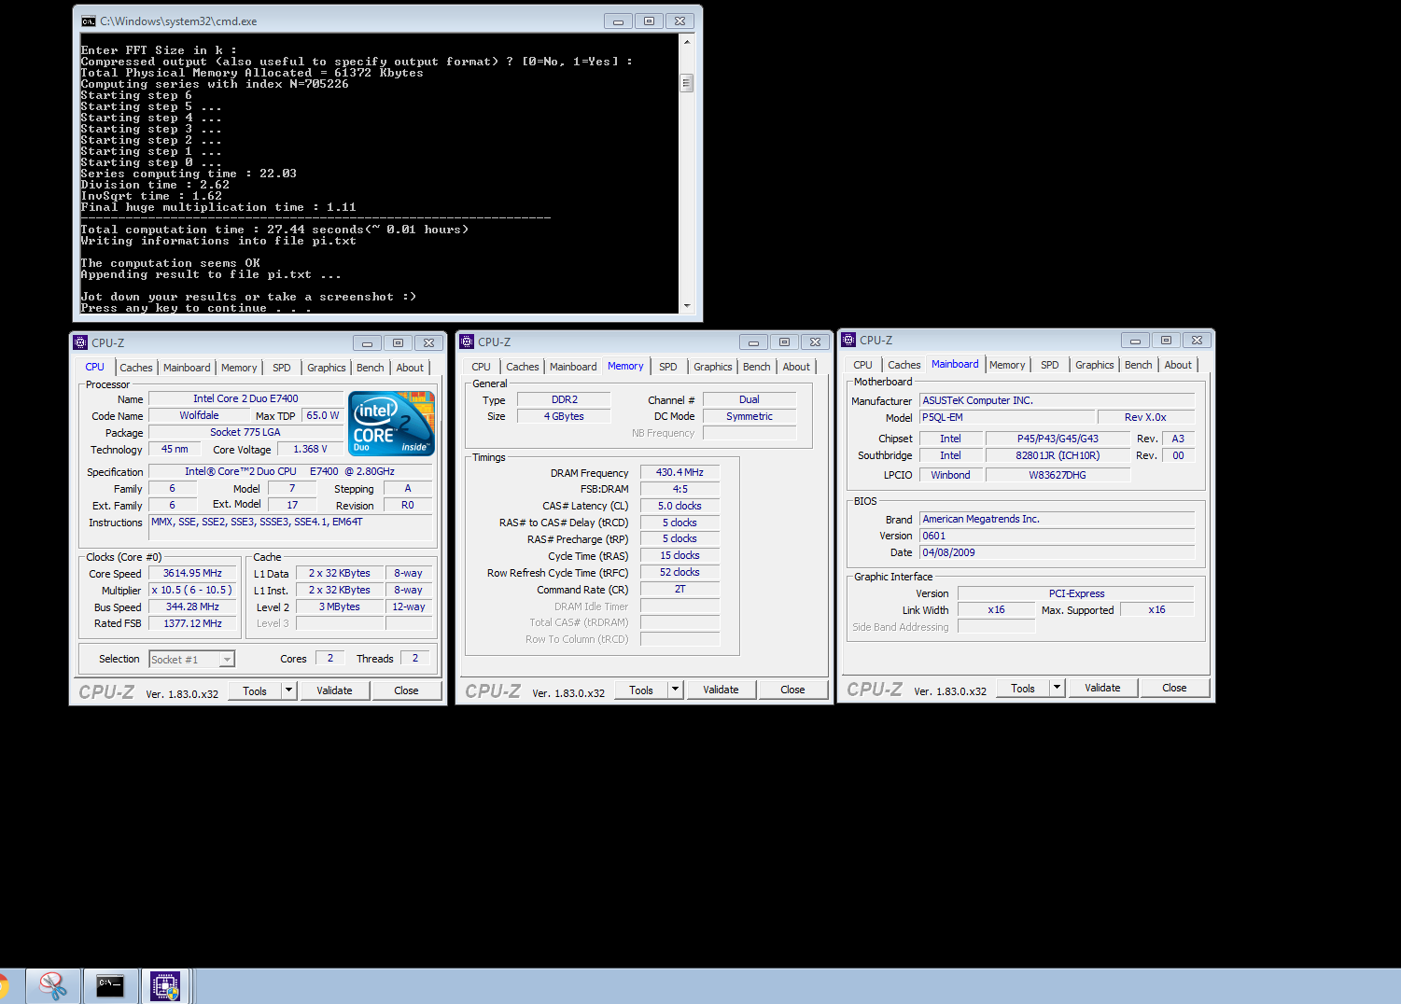Click the Close button in the Memory window

[792, 690]
